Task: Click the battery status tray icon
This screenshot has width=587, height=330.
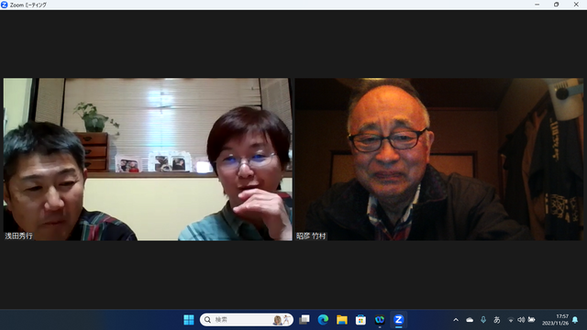Action: [531, 320]
